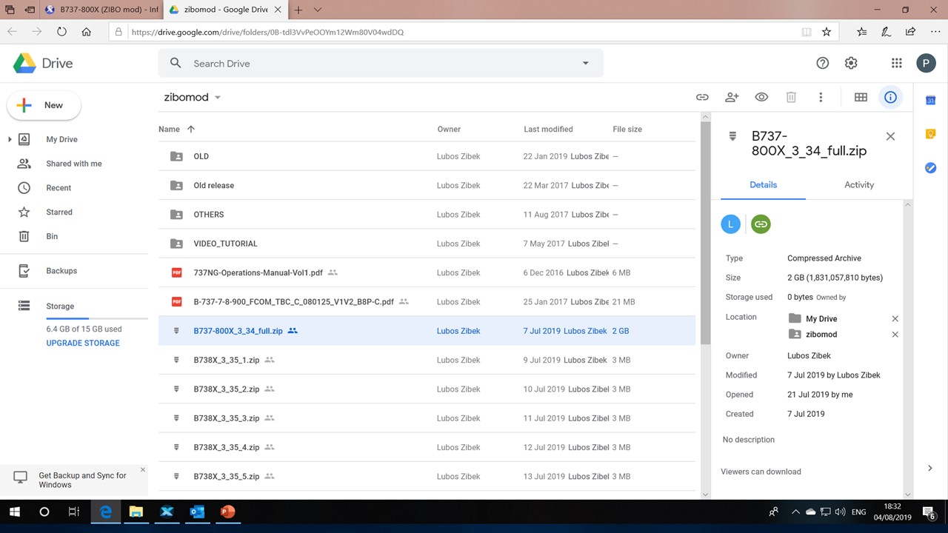Image resolution: width=948 pixels, height=533 pixels.
Task: Toggle the View details info panel
Action: click(890, 97)
